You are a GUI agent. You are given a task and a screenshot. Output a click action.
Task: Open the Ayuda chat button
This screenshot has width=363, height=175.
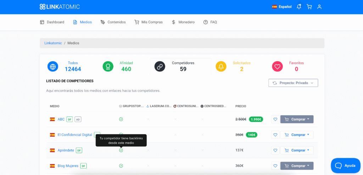(x=346, y=165)
